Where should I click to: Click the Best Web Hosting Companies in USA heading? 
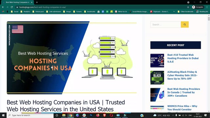[66, 106]
